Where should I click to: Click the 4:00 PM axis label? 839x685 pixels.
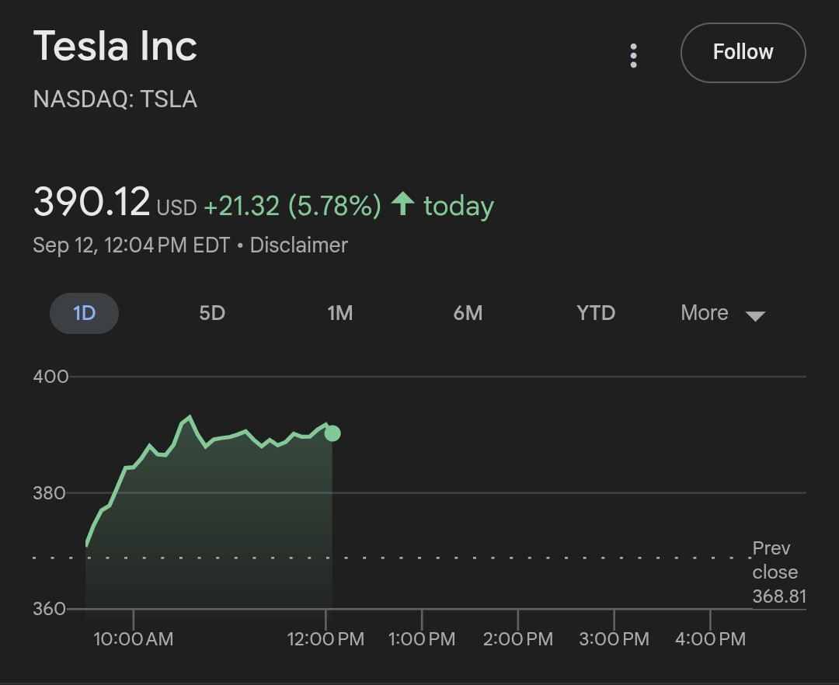point(710,639)
